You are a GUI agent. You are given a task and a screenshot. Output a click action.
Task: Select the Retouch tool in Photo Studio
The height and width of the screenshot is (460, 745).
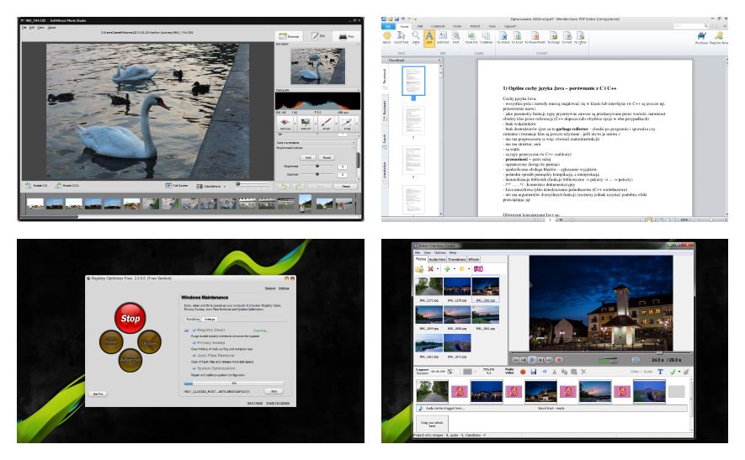pos(306,123)
